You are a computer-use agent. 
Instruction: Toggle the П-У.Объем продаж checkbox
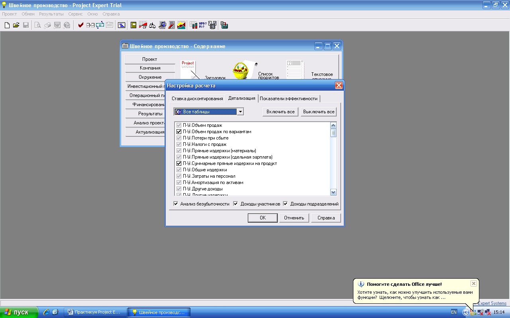(x=179, y=125)
